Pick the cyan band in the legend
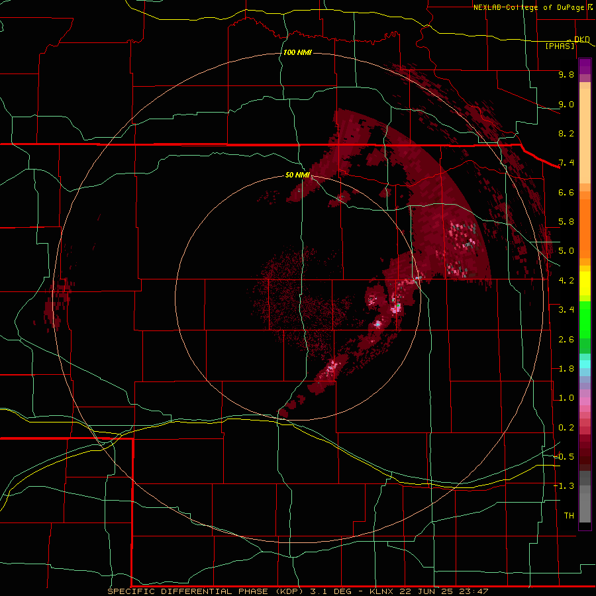Viewport: 596px width, 596px height. 585,364
